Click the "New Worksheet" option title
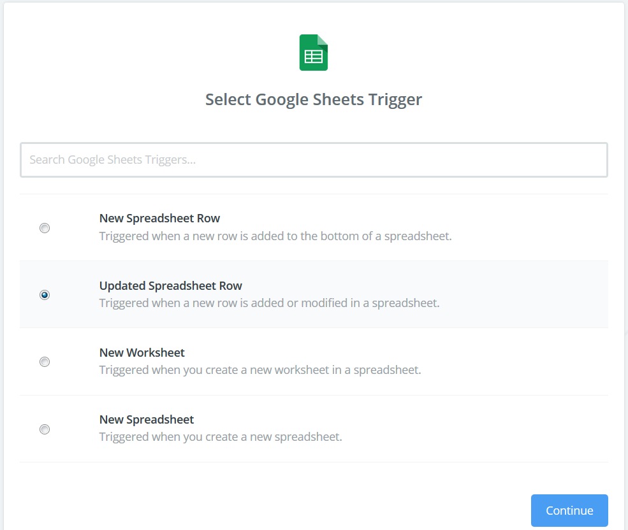The image size is (628, 530). (142, 353)
